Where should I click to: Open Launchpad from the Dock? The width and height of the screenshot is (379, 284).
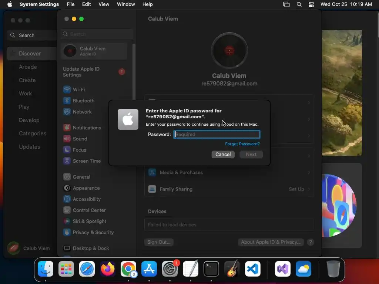coord(66,269)
